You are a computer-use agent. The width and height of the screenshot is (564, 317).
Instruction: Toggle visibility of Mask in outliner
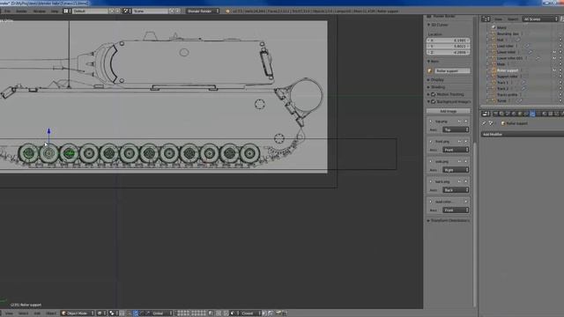click(554, 64)
